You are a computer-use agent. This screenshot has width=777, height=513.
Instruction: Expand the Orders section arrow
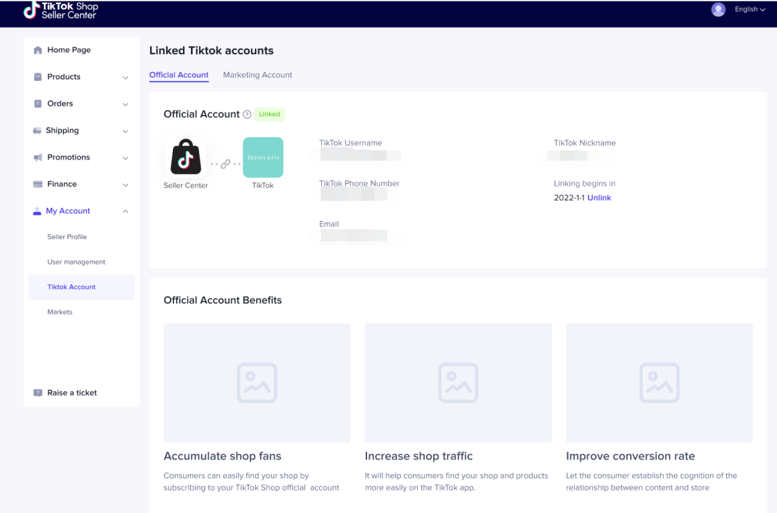click(125, 104)
